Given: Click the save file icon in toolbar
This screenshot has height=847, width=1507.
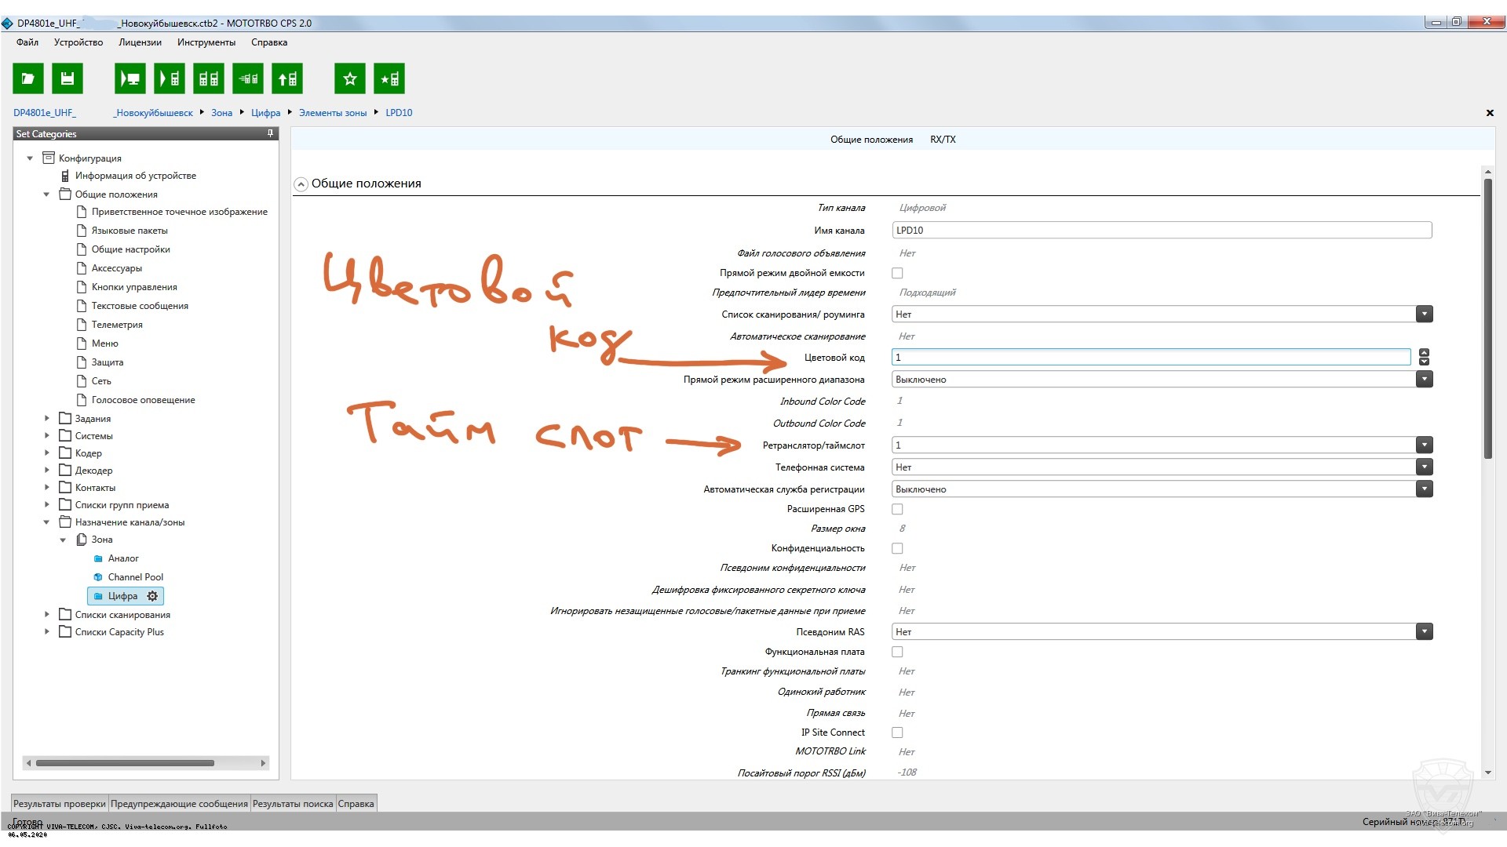Looking at the screenshot, I should [x=68, y=78].
